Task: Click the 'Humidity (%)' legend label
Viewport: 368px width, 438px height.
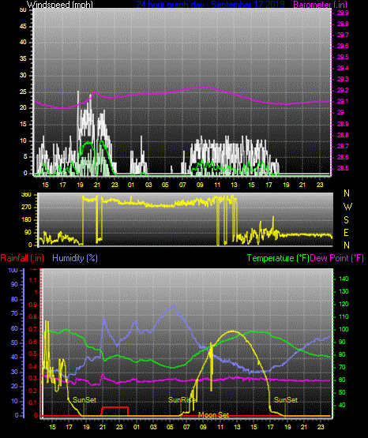Action: pyautogui.click(x=75, y=258)
